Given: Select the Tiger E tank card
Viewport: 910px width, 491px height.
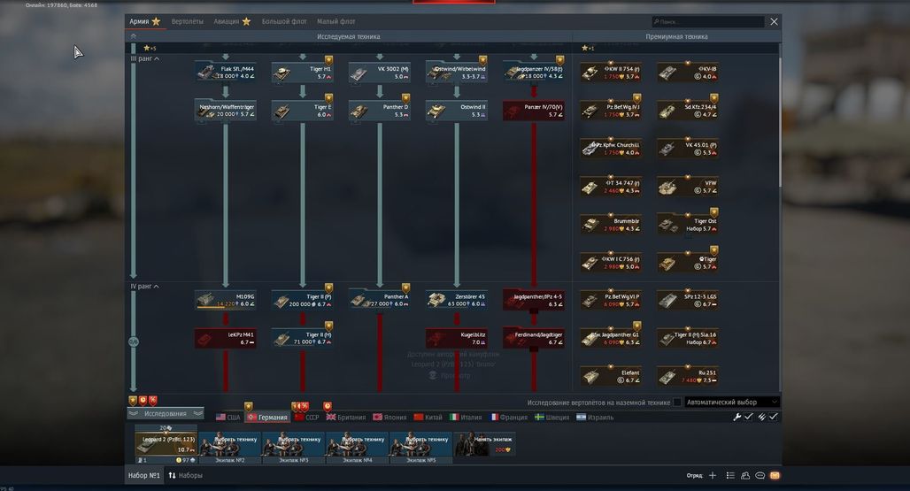Looking at the screenshot, I should click(303, 110).
